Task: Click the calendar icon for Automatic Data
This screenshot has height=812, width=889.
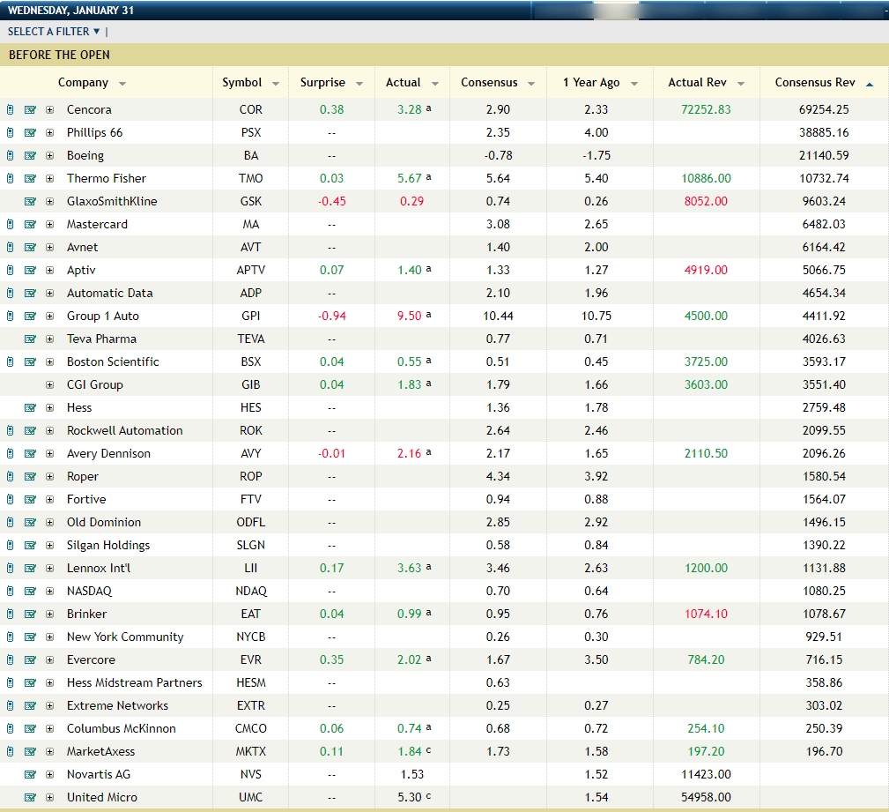Action: pyautogui.click(x=30, y=294)
